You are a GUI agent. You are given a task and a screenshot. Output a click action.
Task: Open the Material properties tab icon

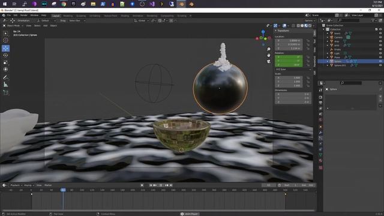coord(320,161)
